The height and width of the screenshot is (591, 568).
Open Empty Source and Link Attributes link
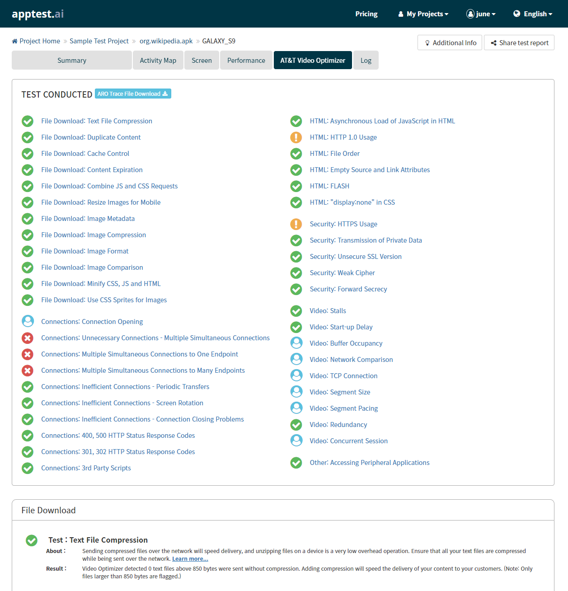point(370,170)
